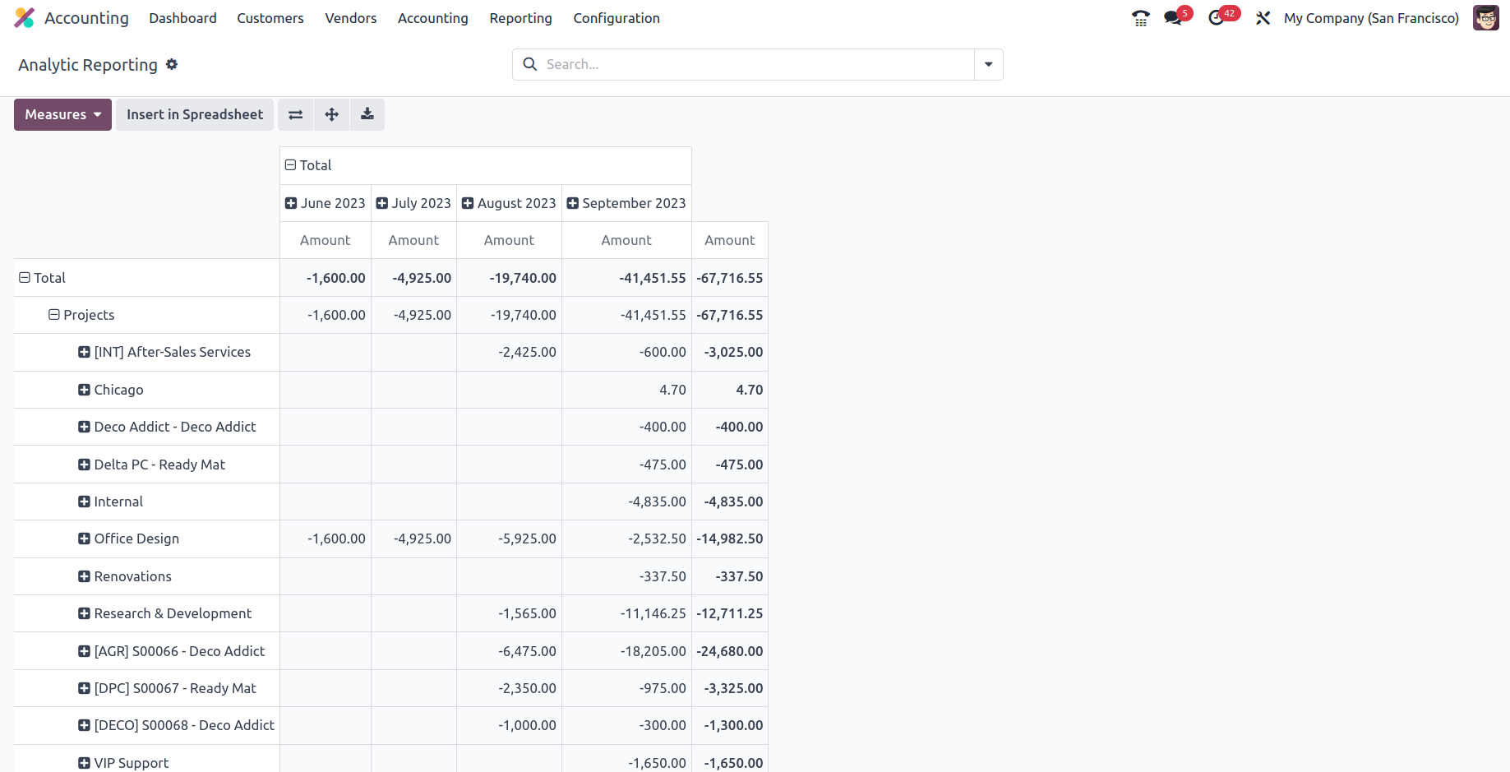This screenshot has height=772, width=1510.
Task: Open the Accounting menu next to Vendors
Action: tap(433, 18)
